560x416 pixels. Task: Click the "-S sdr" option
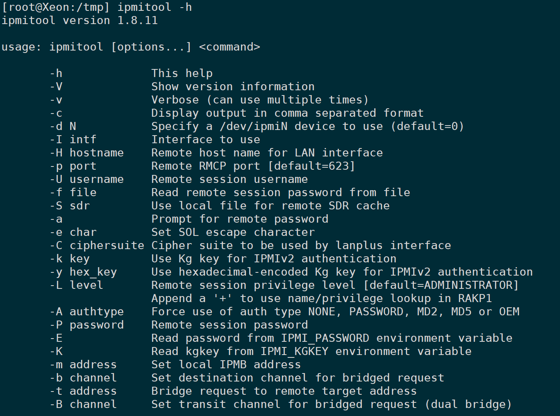pyautogui.click(x=70, y=206)
